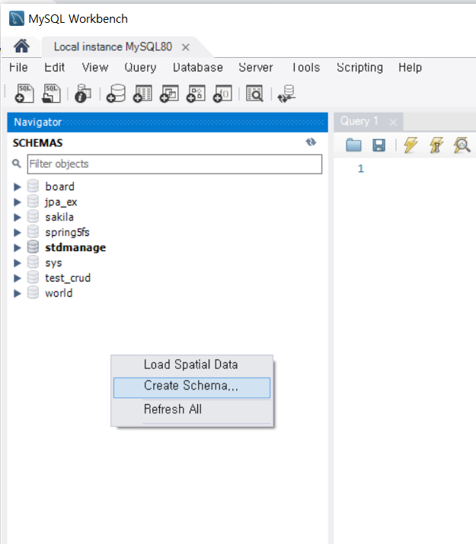Expand the world schema
Screen dimensions: 476x544
(17, 293)
